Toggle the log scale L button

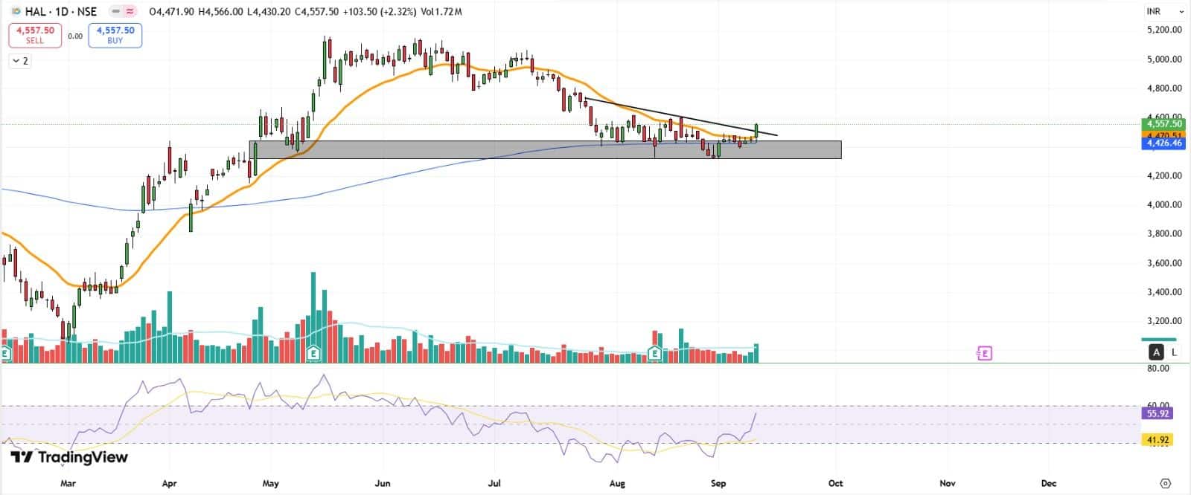(1174, 352)
